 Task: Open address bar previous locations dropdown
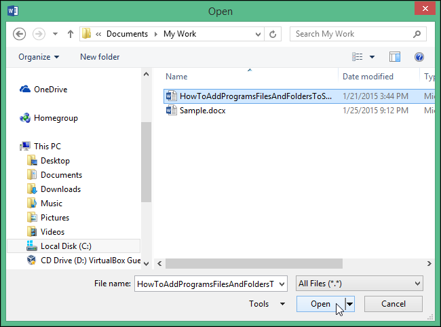coord(258,35)
